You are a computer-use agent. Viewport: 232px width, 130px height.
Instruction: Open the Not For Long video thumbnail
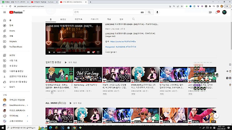[x=88, y=75]
